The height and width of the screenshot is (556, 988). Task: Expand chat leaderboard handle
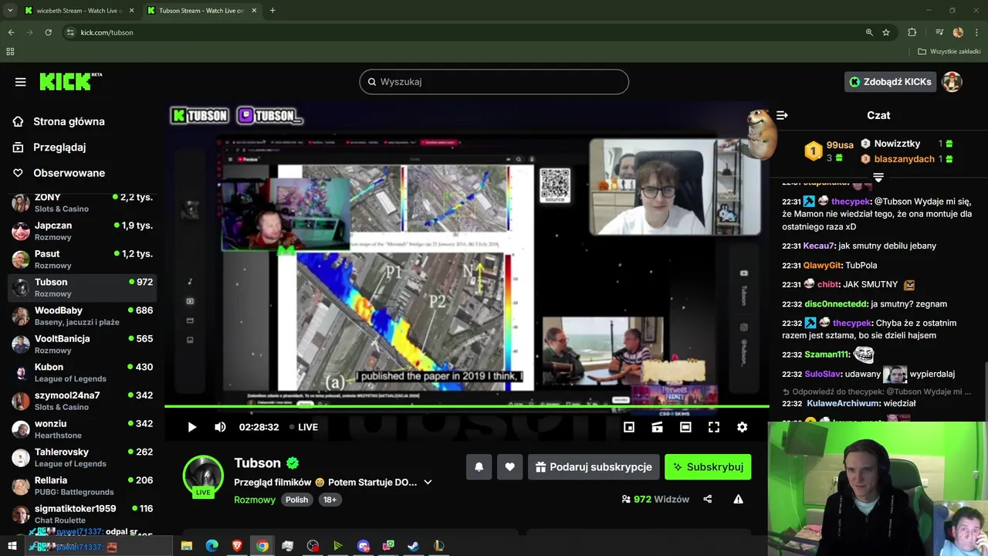click(878, 178)
